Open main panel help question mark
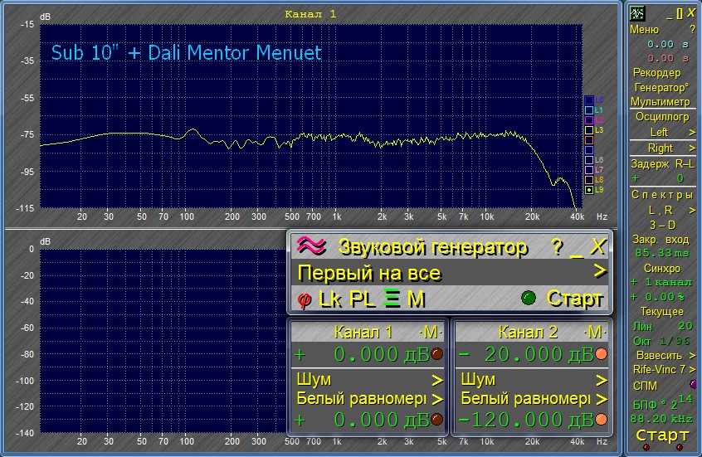The image size is (702, 457). [693, 30]
